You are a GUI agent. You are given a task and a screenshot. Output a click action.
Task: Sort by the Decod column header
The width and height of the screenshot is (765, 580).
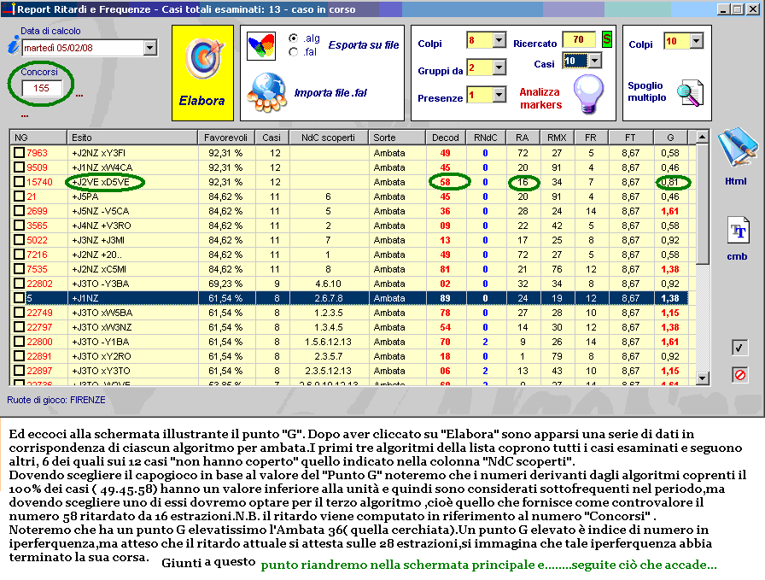coord(446,138)
